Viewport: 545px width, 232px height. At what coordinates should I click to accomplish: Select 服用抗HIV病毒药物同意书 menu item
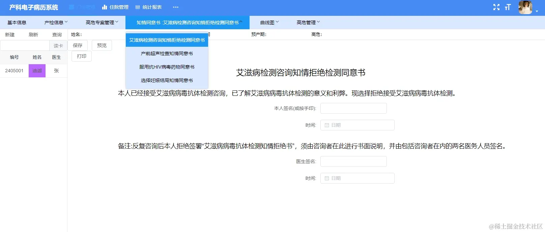[x=167, y=67]
